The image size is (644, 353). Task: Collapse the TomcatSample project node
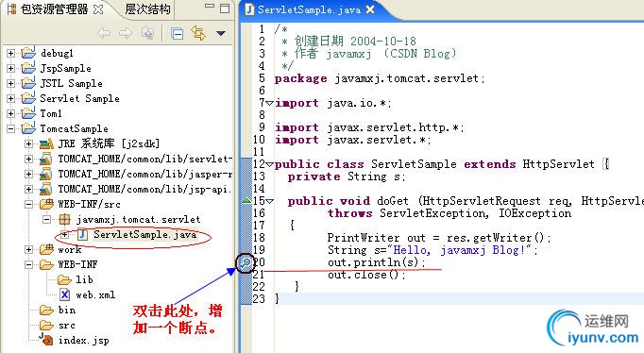11,129
